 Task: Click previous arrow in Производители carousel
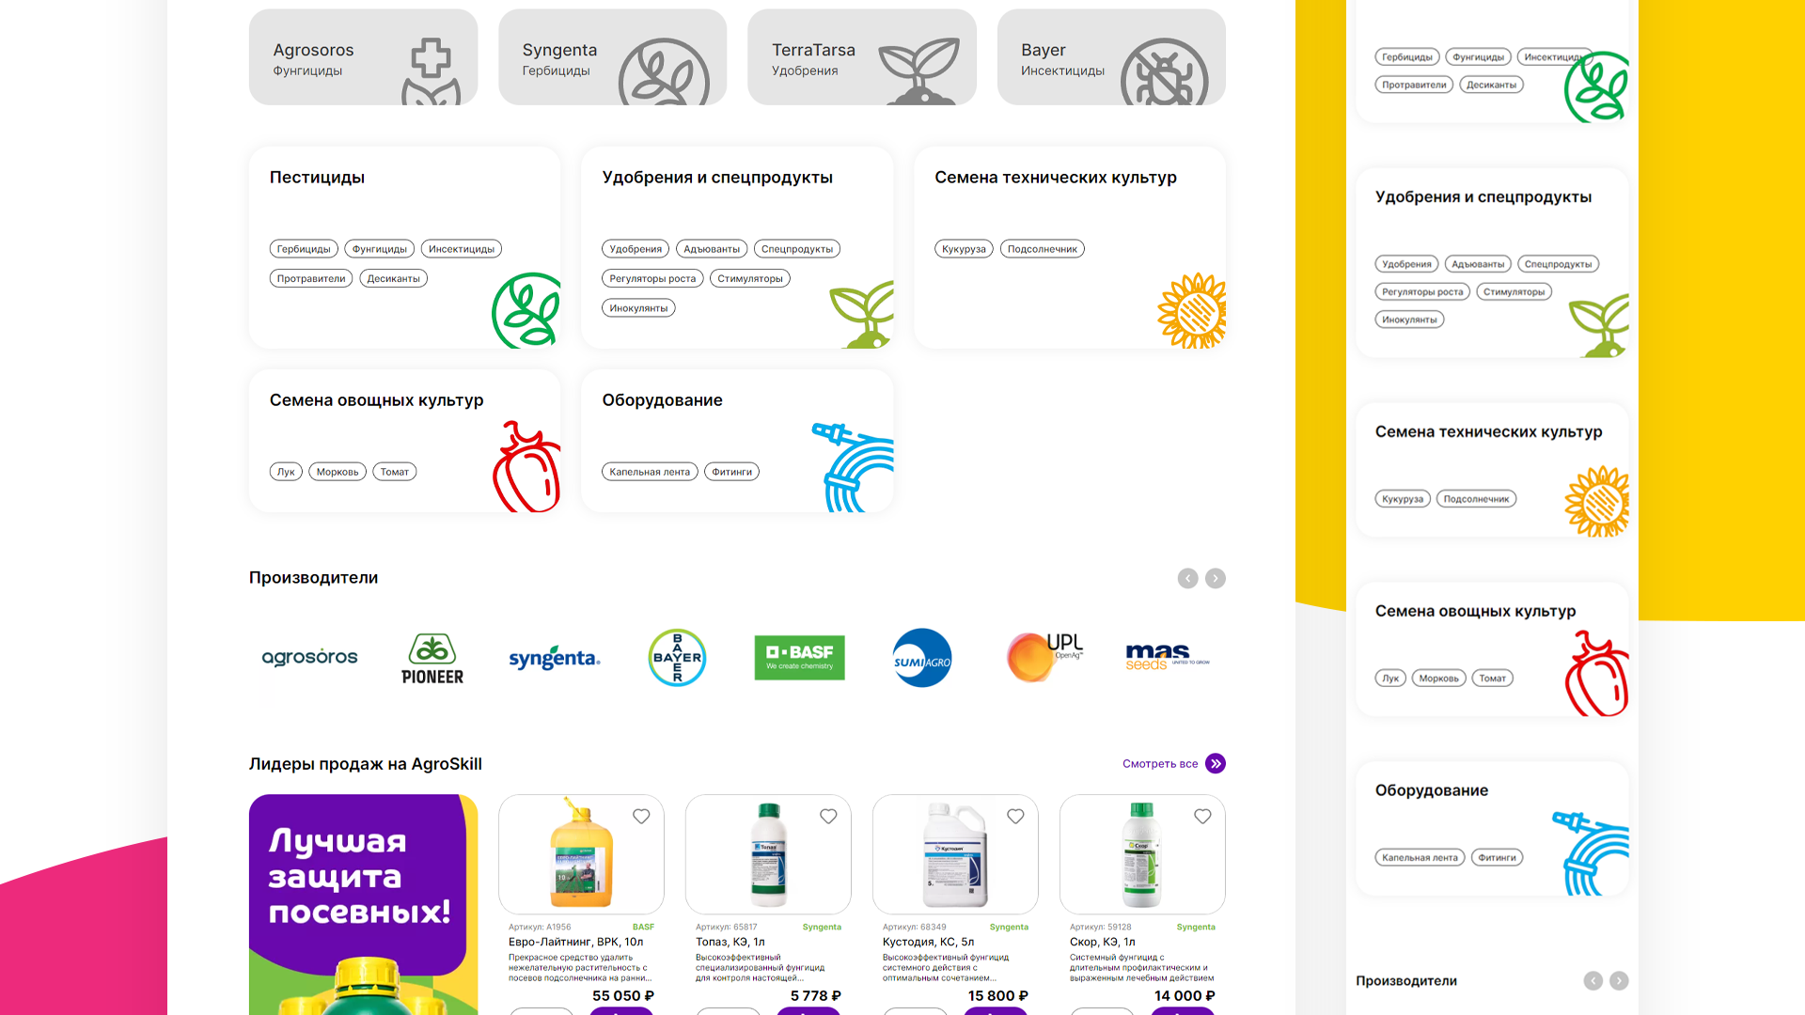(1188, 579)
